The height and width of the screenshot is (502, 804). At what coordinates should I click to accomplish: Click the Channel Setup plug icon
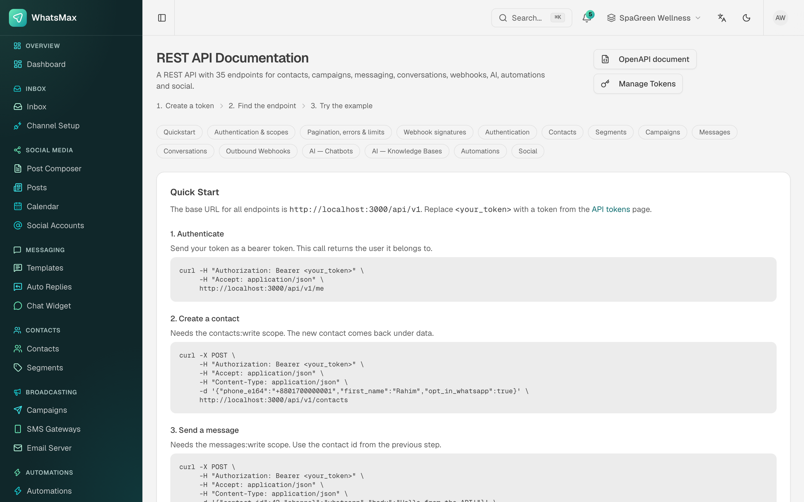(x=18, y=126)
